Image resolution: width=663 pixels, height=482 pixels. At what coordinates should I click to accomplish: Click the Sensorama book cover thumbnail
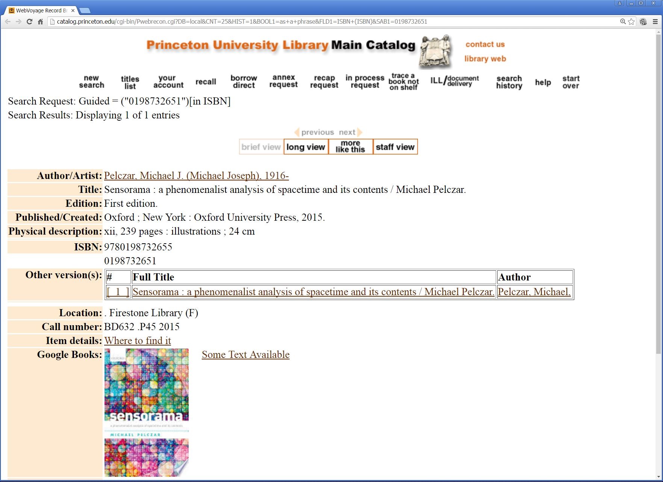coord(147,412)
